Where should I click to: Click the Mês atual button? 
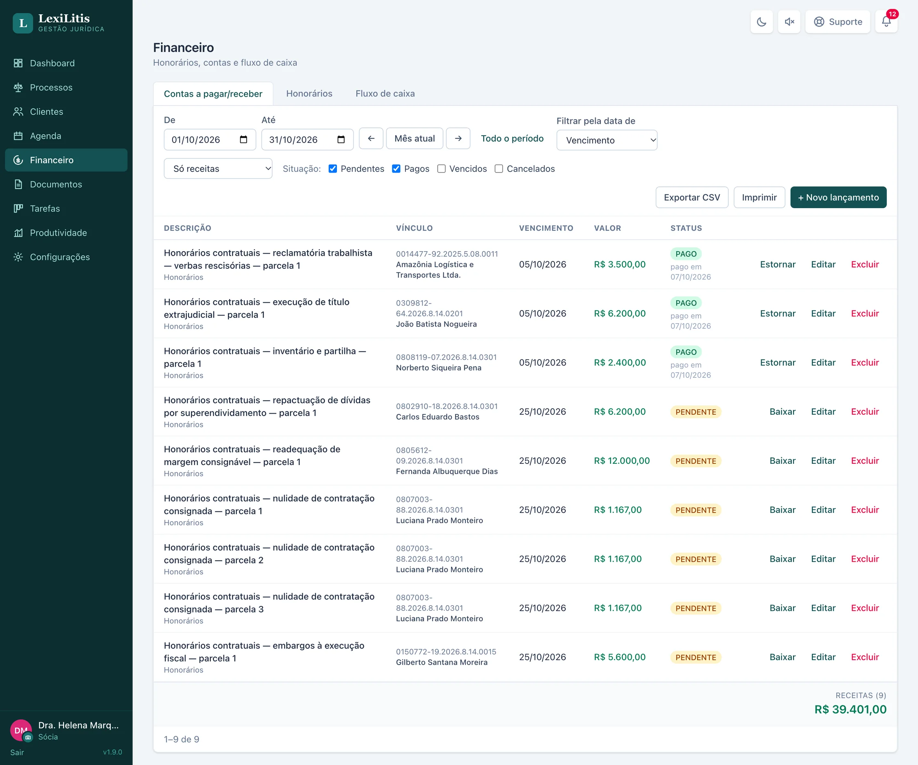coord(414,138)
